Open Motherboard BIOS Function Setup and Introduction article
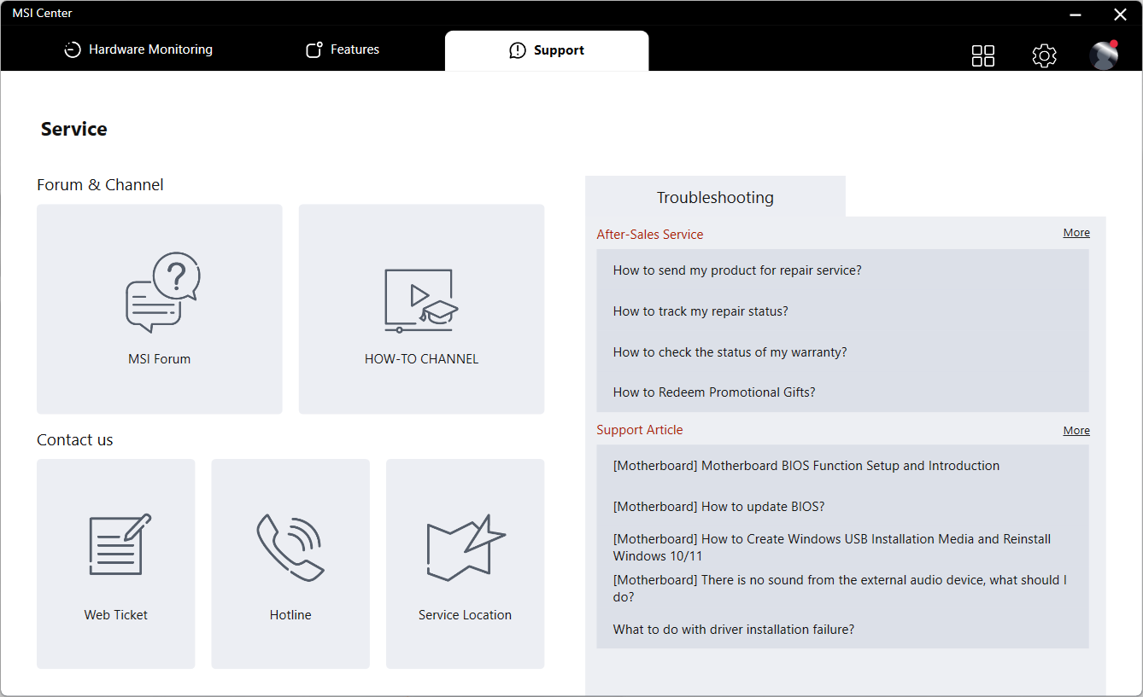 tap(806, 466)
